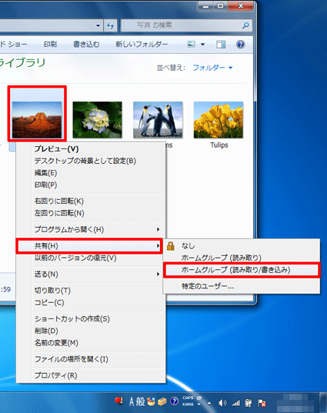Click the 印刷 toolbar button
Image resolution: width=327 pixels, height=413 pixels.
point(50,45)
